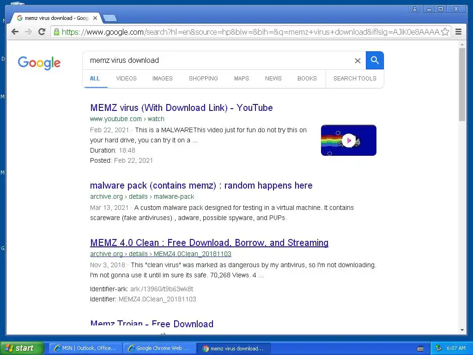The image size is (473, 355).
Task: Switch to the BOOKS results tab
Action: [307, 79]
